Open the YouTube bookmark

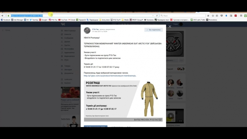point(63,20)
